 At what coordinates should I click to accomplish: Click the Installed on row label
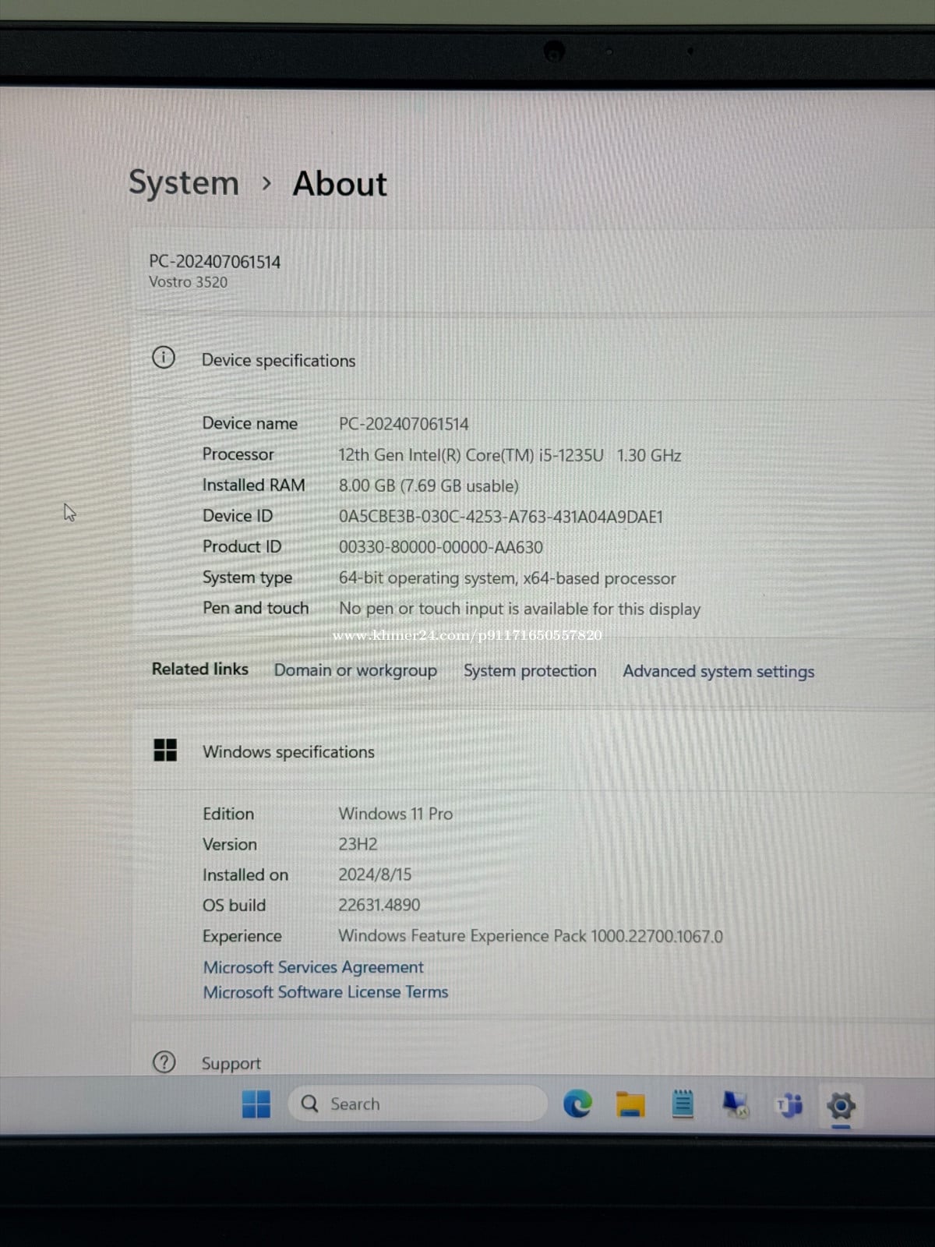click(245, 874)
